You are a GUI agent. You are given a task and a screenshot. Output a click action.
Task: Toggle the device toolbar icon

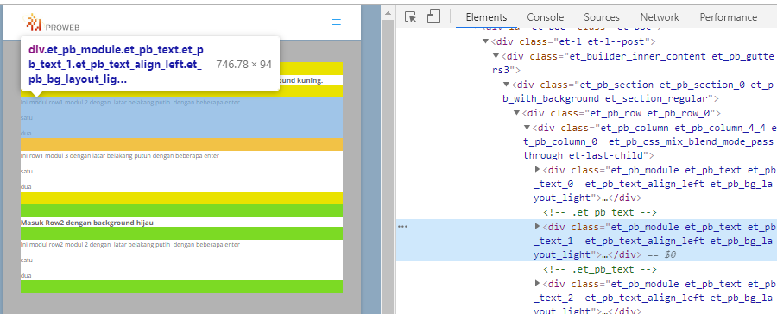pos(433,17)
